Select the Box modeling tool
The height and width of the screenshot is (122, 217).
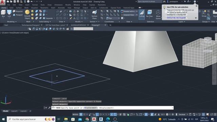click(3, 14)
